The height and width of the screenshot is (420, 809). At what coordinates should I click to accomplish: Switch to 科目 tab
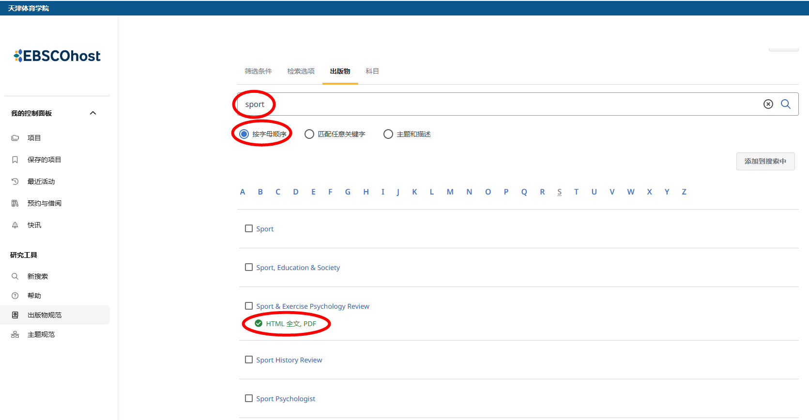coord(372,71)
